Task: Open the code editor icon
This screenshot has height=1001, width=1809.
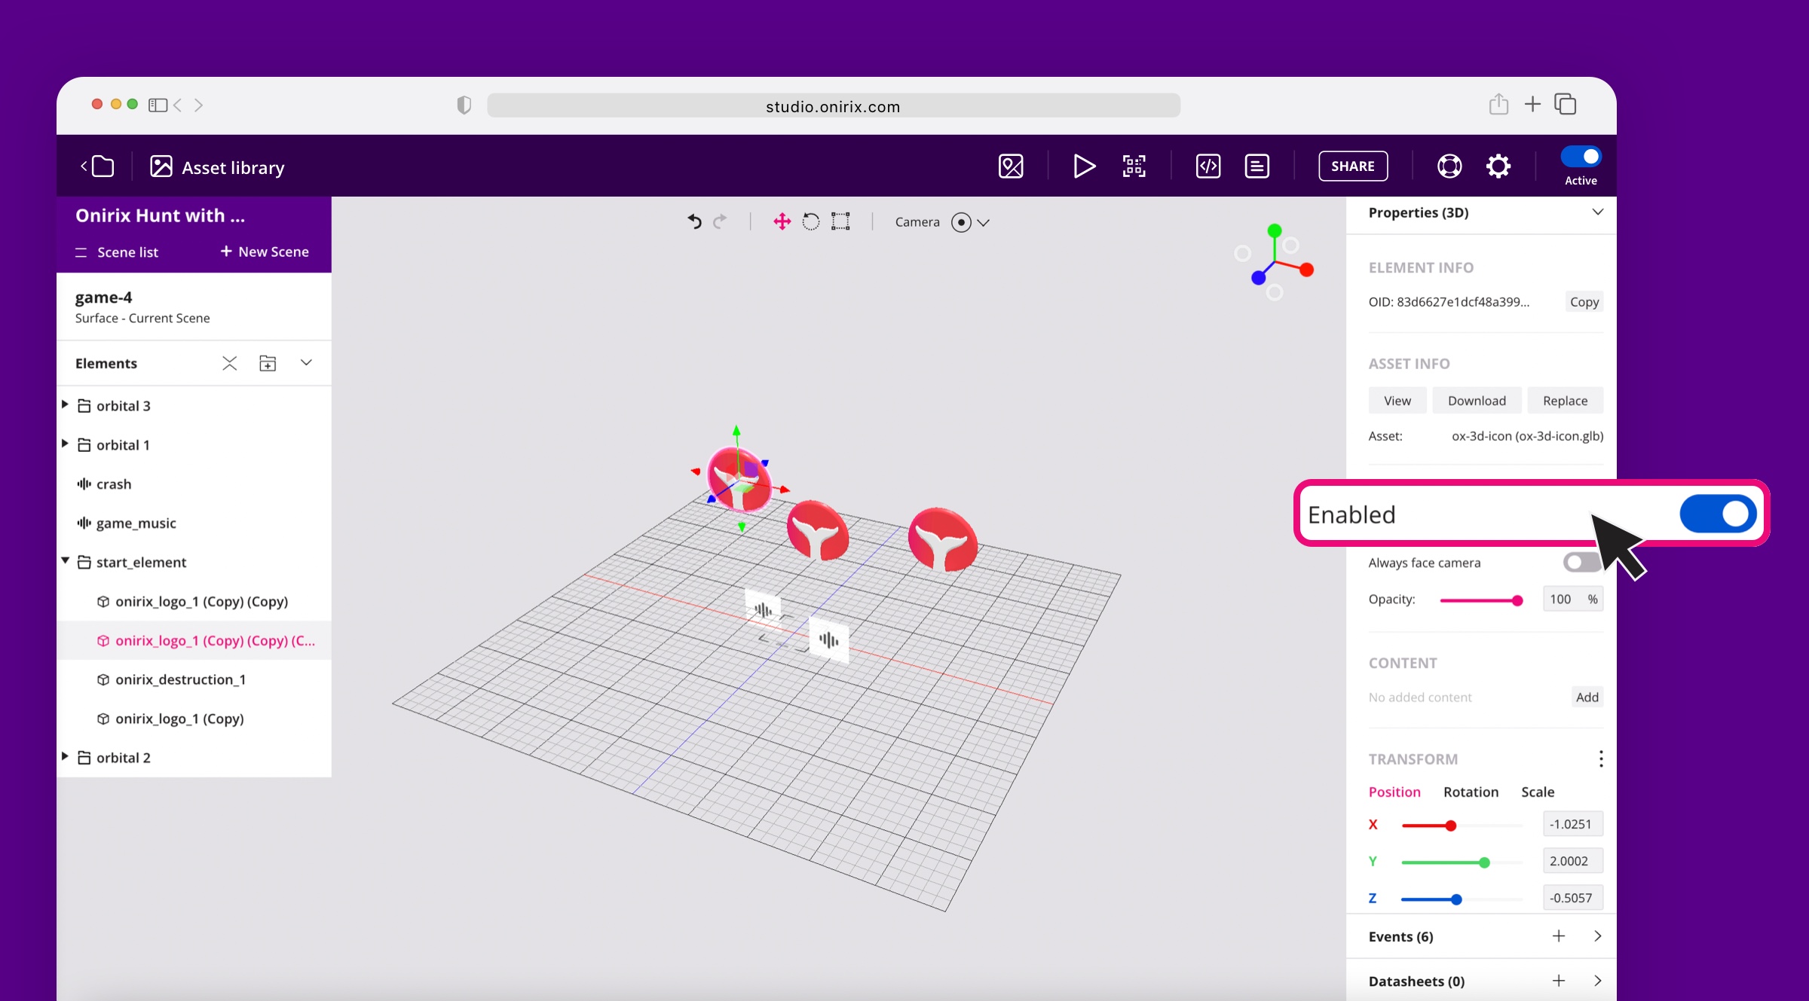Action: point(1208,166)
